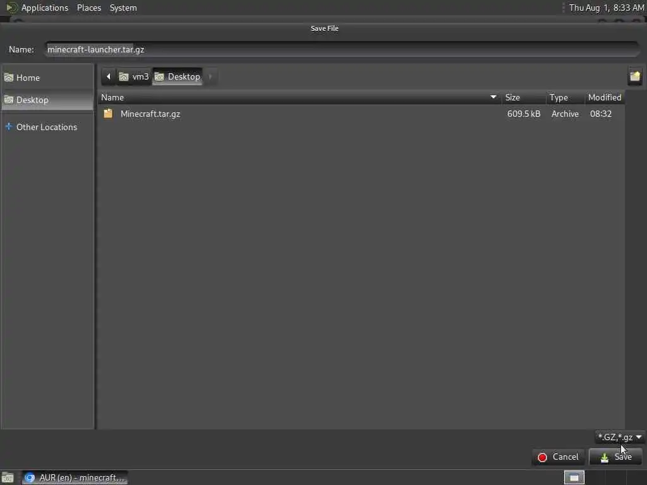Image resolution: width=647 pixels, height=485 pixels.
Task: Select the Minecraft.tar.gz file name
Action: tap(150, 114)
